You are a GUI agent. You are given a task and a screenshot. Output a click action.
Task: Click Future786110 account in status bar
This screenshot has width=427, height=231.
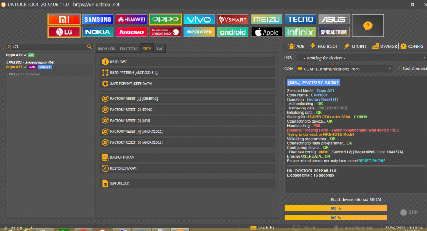[x=354, y=228]
